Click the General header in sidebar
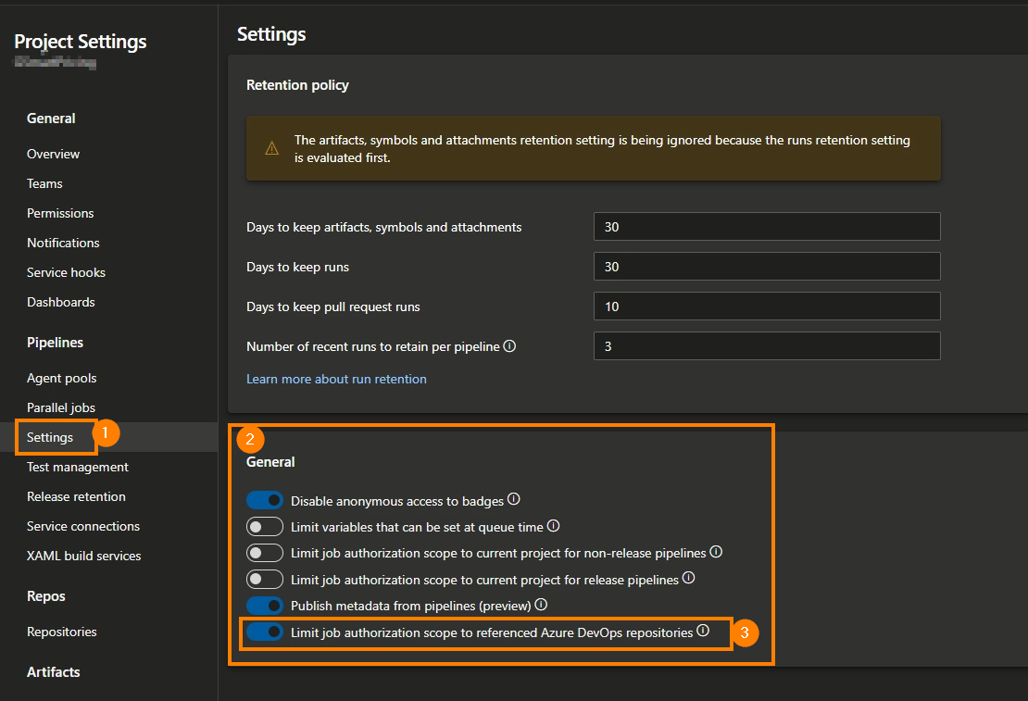The image size is (1028, 701). tap(51, 119)
